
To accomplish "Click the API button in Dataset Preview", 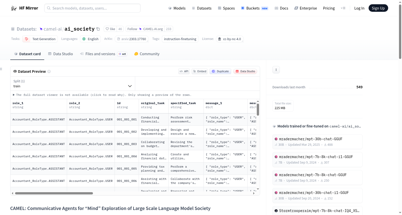I will (x=184, y=71).
